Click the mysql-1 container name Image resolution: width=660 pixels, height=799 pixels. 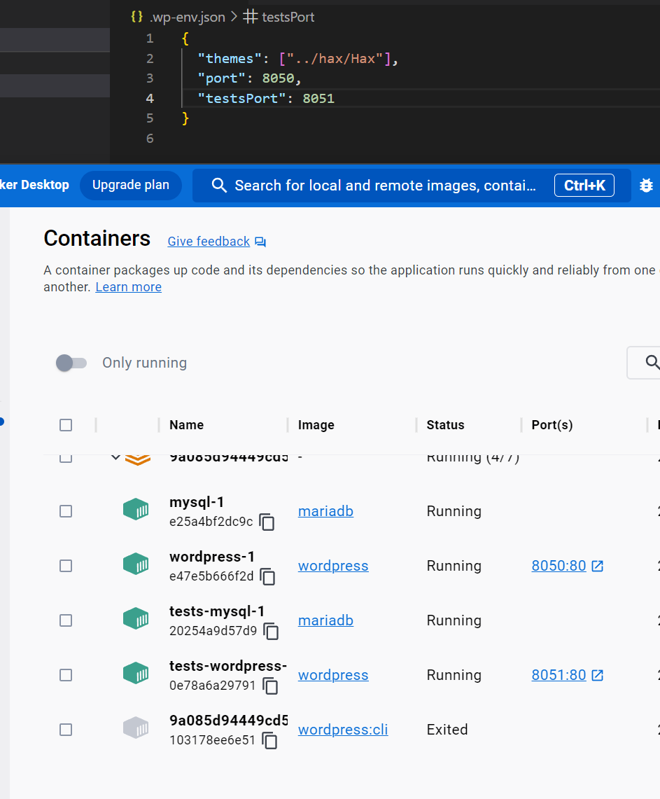click(x=197, y=502)
